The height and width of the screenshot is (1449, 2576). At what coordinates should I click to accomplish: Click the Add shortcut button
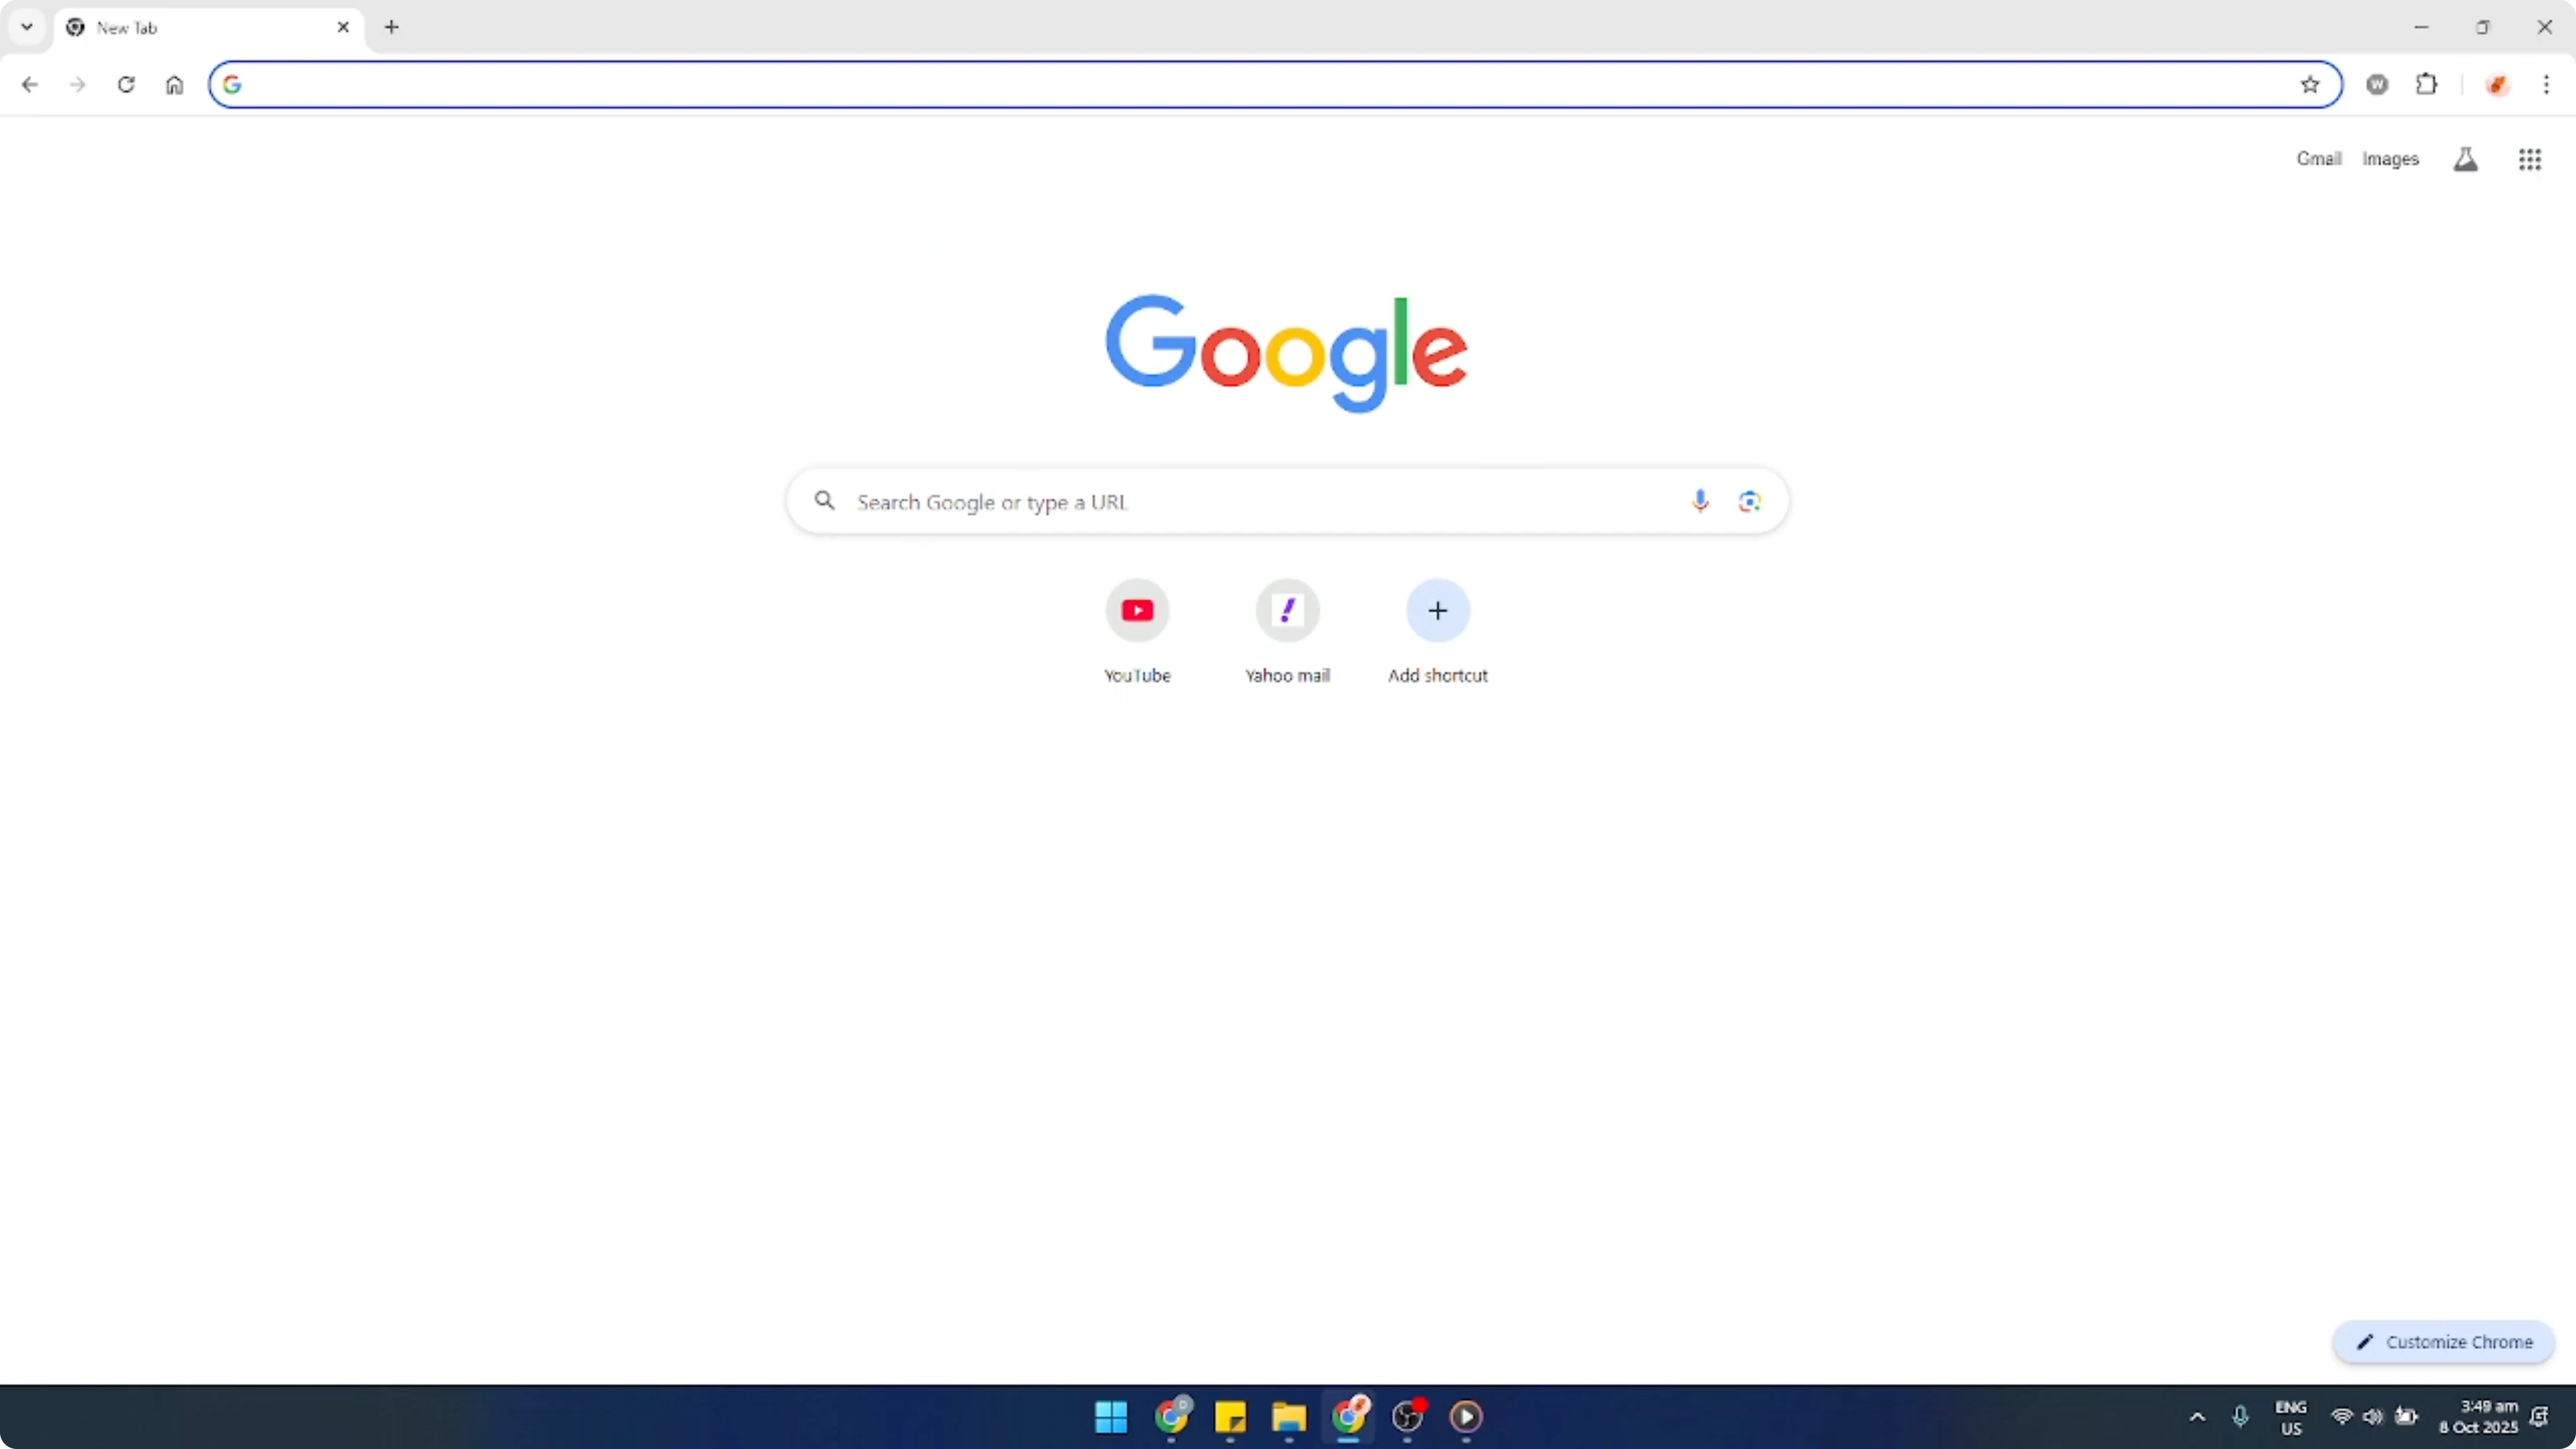click(1438, 632)
